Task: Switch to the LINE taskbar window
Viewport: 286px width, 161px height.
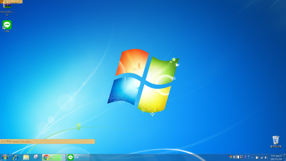Action: [x=78, y=157]
